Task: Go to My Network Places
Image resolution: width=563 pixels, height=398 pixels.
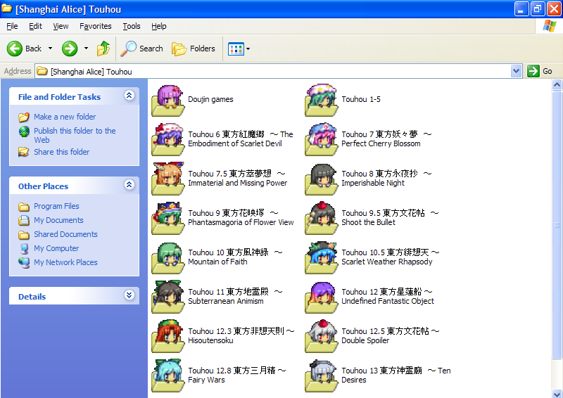Action: pos(65,262)
